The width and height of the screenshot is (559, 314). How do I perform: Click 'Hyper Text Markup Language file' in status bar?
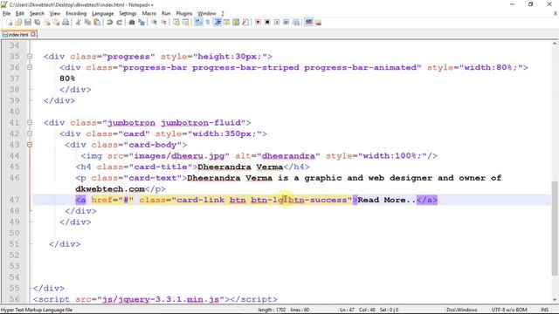(37, 310)
